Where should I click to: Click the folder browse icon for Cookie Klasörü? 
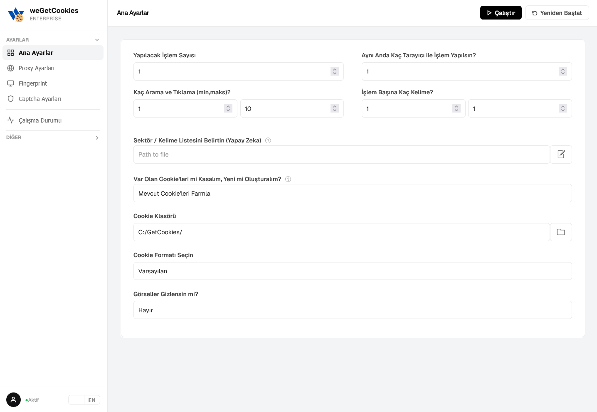[561, 232]
